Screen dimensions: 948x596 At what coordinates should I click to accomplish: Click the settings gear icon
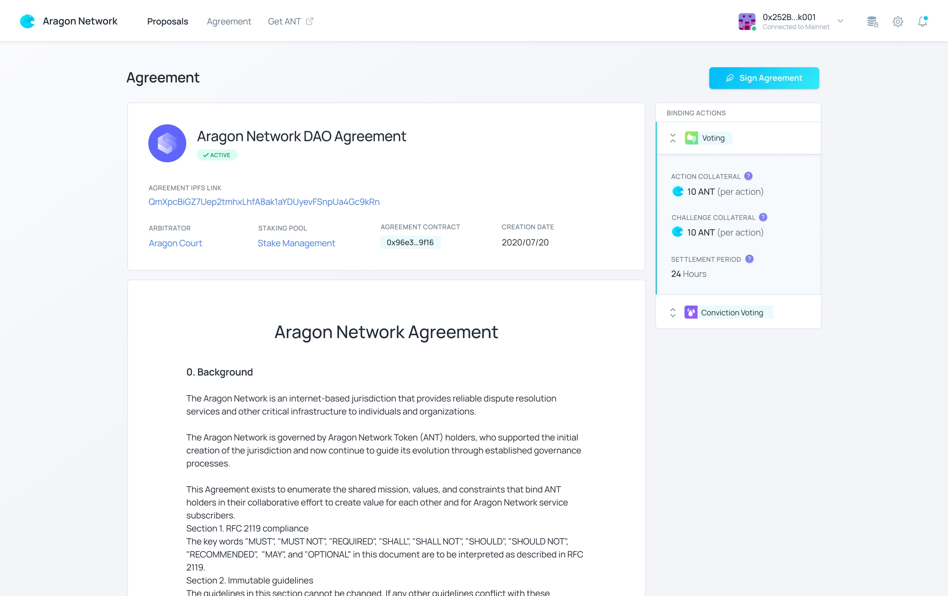tap(898, 21)
